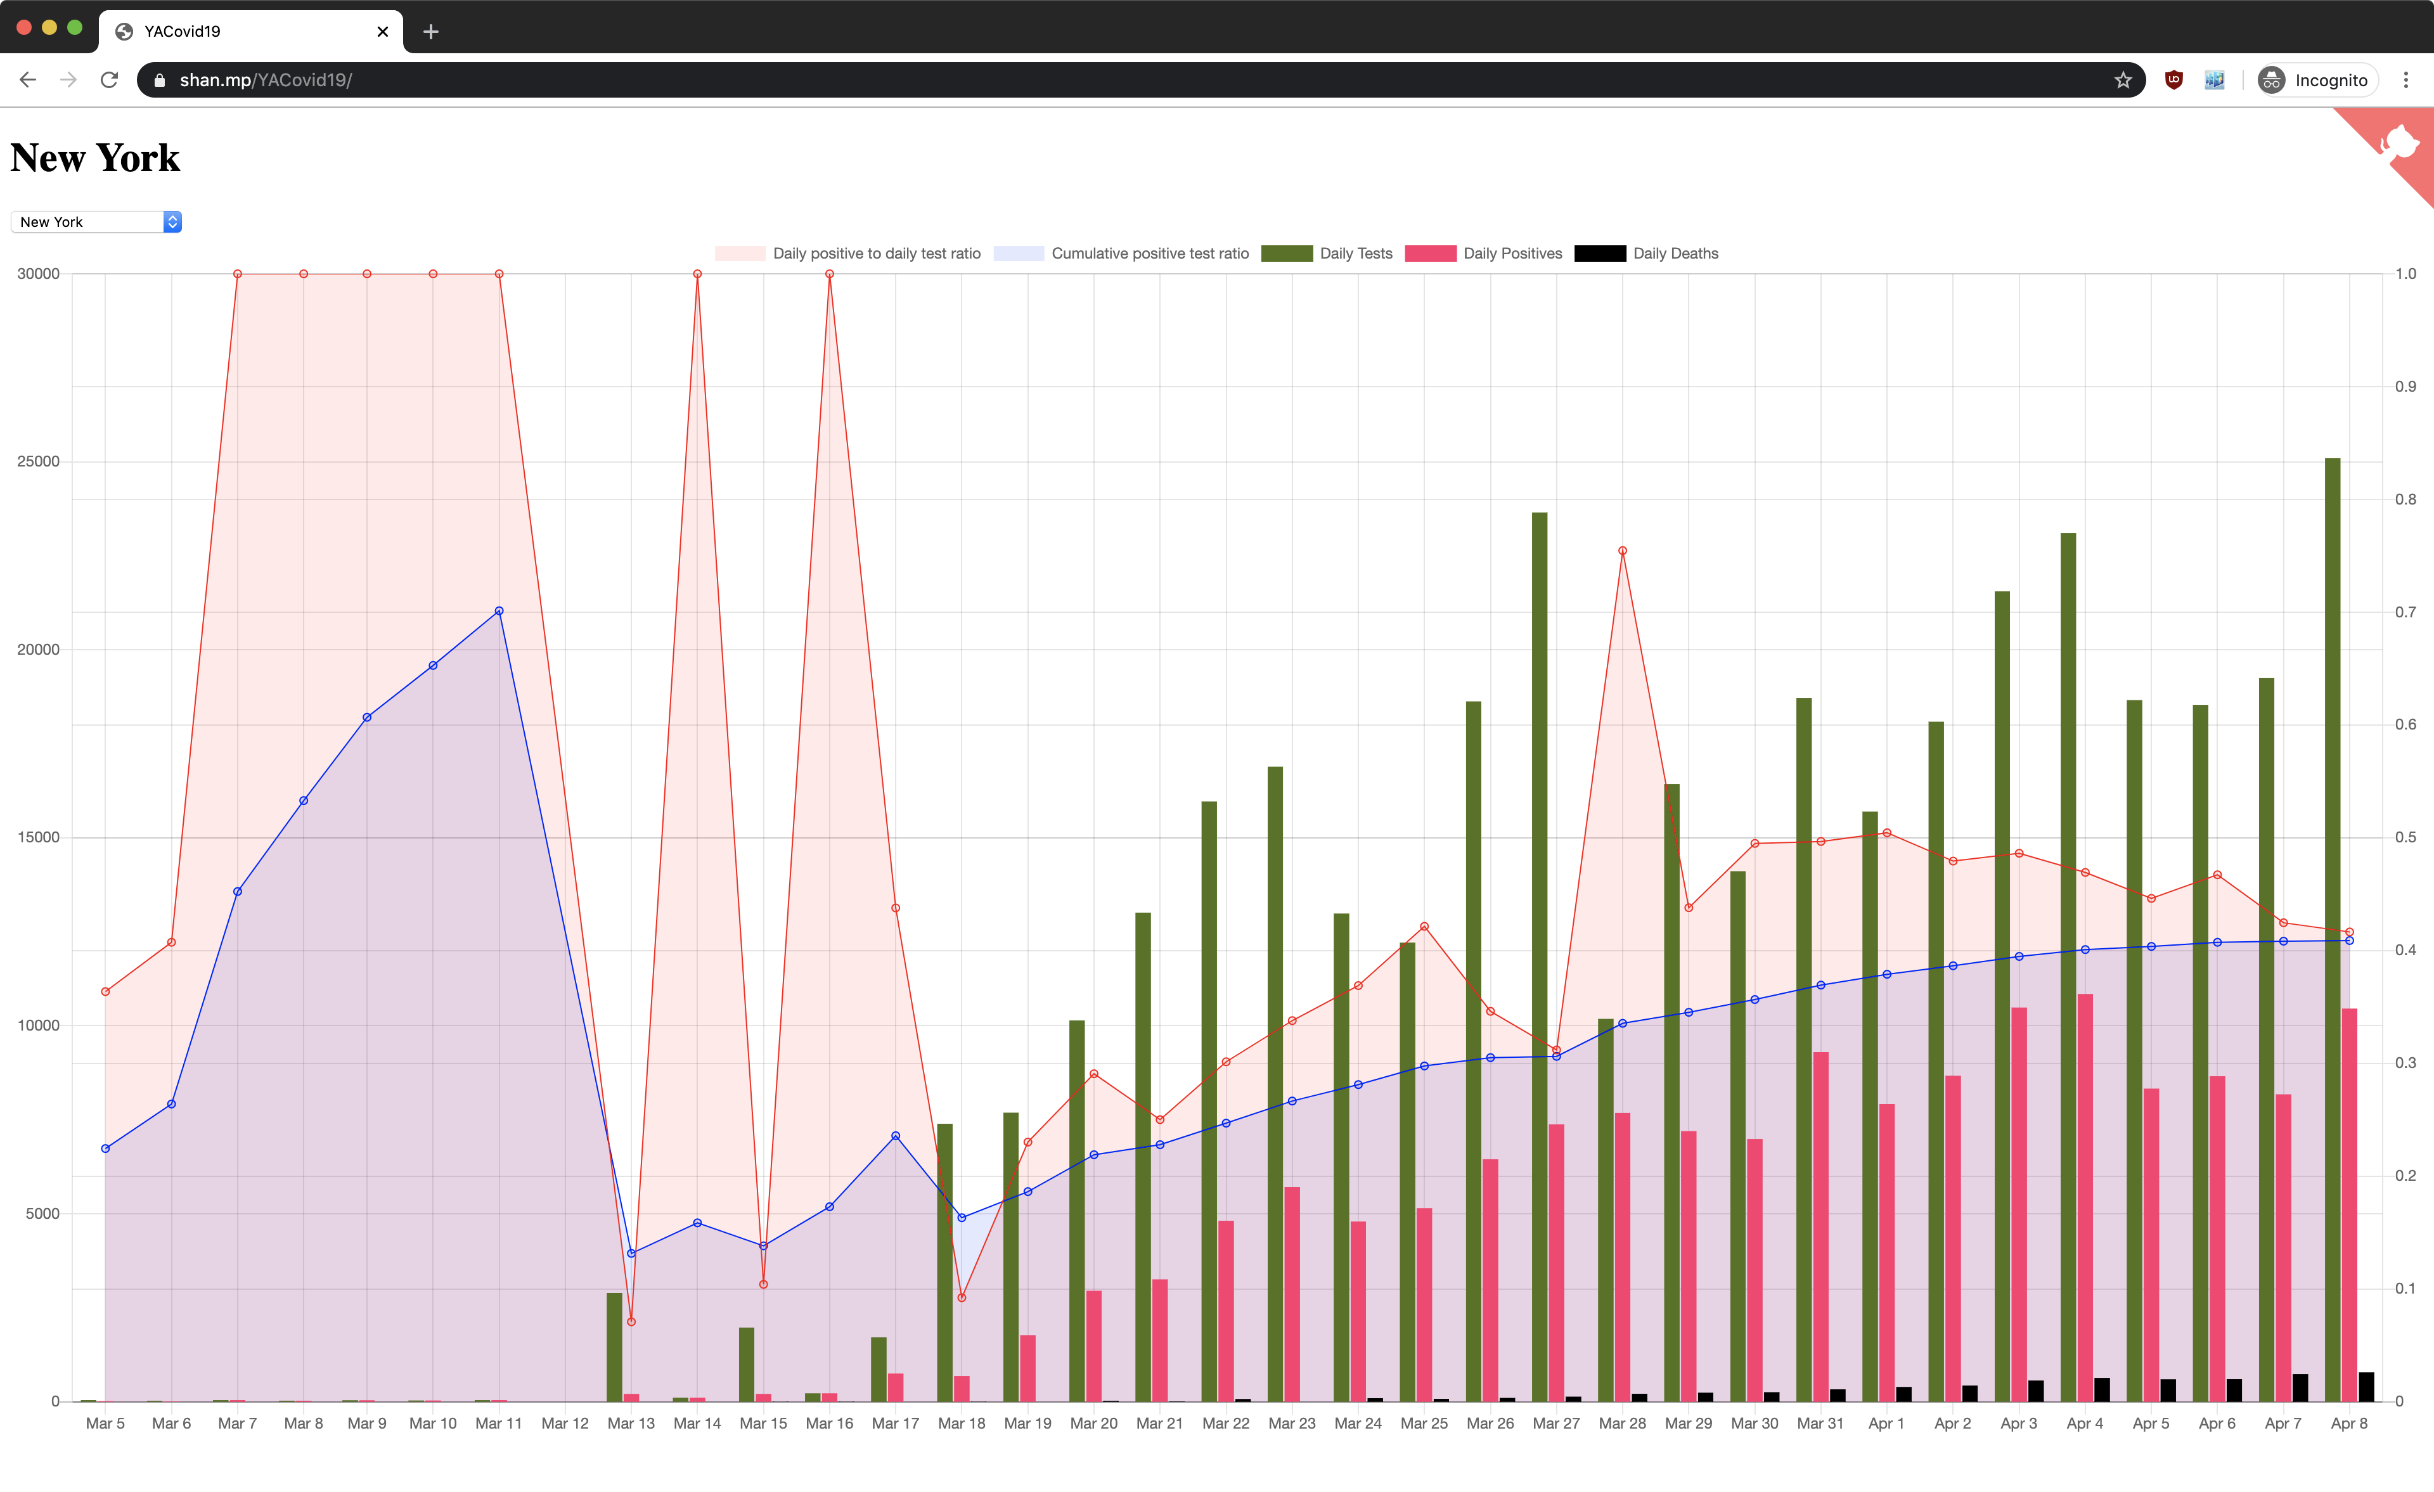Open a new browser tab
Viewport: 2434px width, 1492px height.
[x=430, y=32]
